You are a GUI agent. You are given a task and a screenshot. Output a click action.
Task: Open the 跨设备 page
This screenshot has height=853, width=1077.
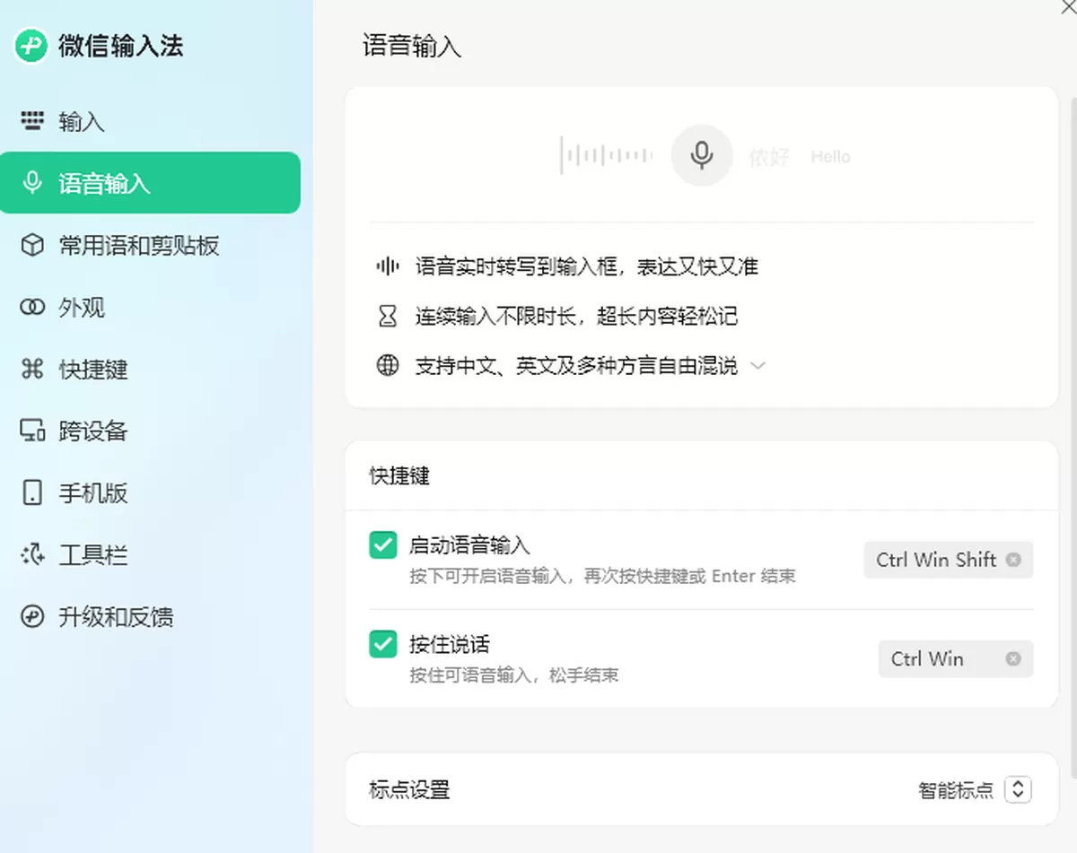click(x=151, y=431)
